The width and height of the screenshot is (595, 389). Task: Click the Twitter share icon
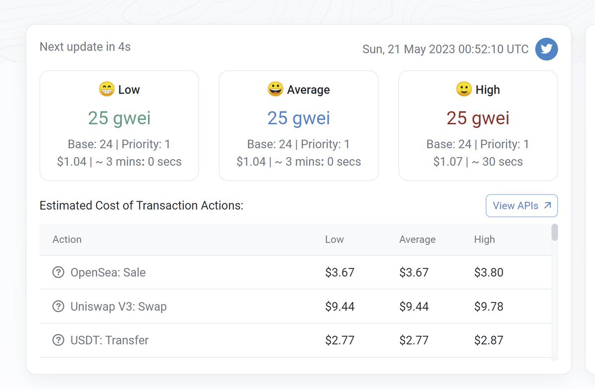tap(546, 49)
